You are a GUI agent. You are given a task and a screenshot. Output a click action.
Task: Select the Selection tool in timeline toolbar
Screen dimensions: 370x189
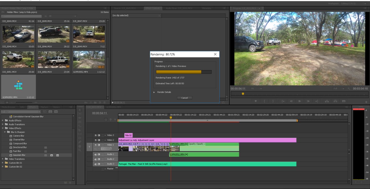click(80, 110)
